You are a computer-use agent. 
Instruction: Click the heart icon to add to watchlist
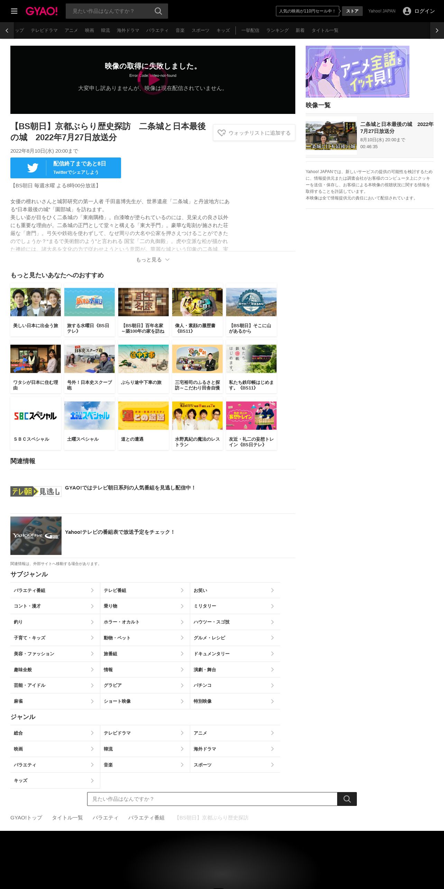[x=222, y=133]
